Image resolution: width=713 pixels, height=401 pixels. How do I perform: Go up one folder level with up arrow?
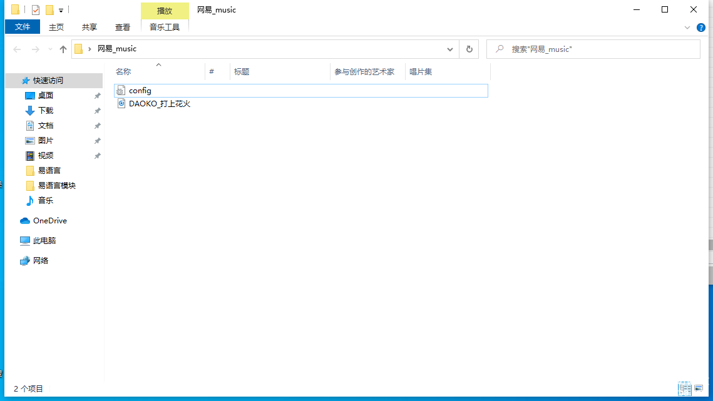pyautogui.click(x=63, y=49)
